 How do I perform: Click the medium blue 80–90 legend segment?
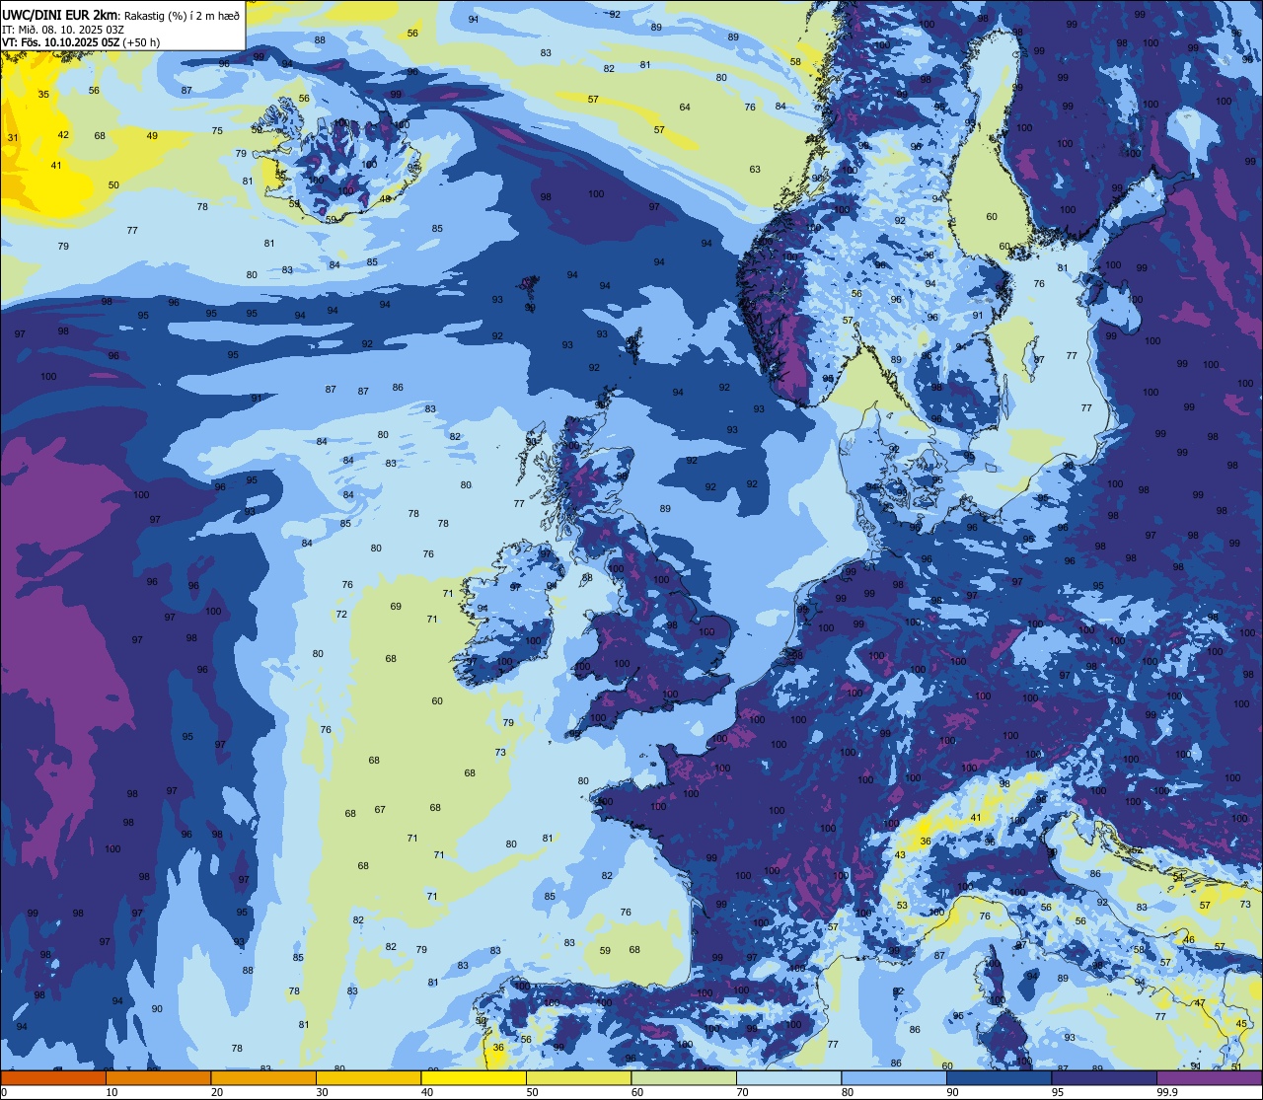click(894, 1077)
